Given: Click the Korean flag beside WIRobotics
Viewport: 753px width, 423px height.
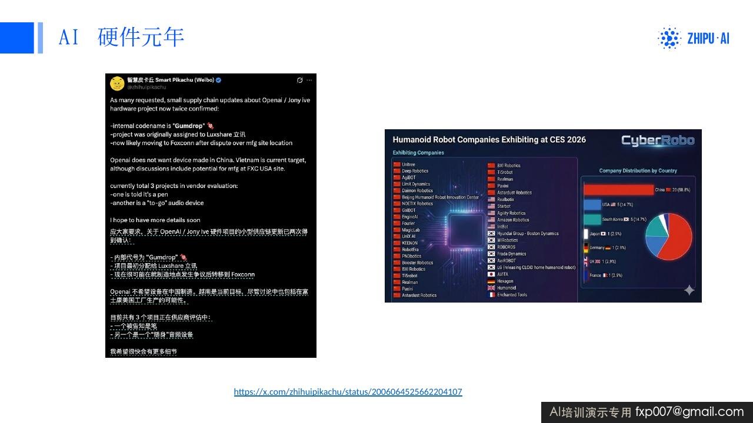Looking at the screenshot, I should [x=491, y=240].
